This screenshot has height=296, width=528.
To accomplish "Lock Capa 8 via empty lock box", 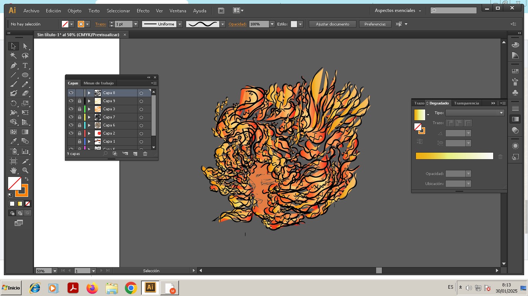I will point(80,93).
